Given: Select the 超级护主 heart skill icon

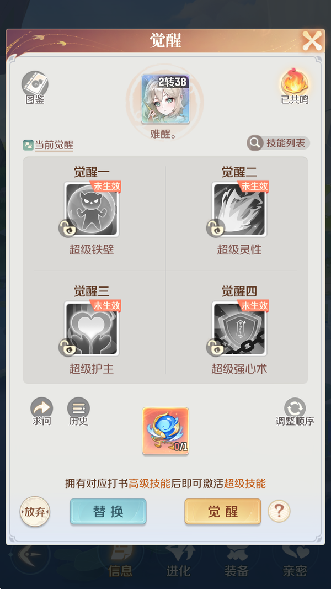Looking at the screenshot, I should click(92, 328).
